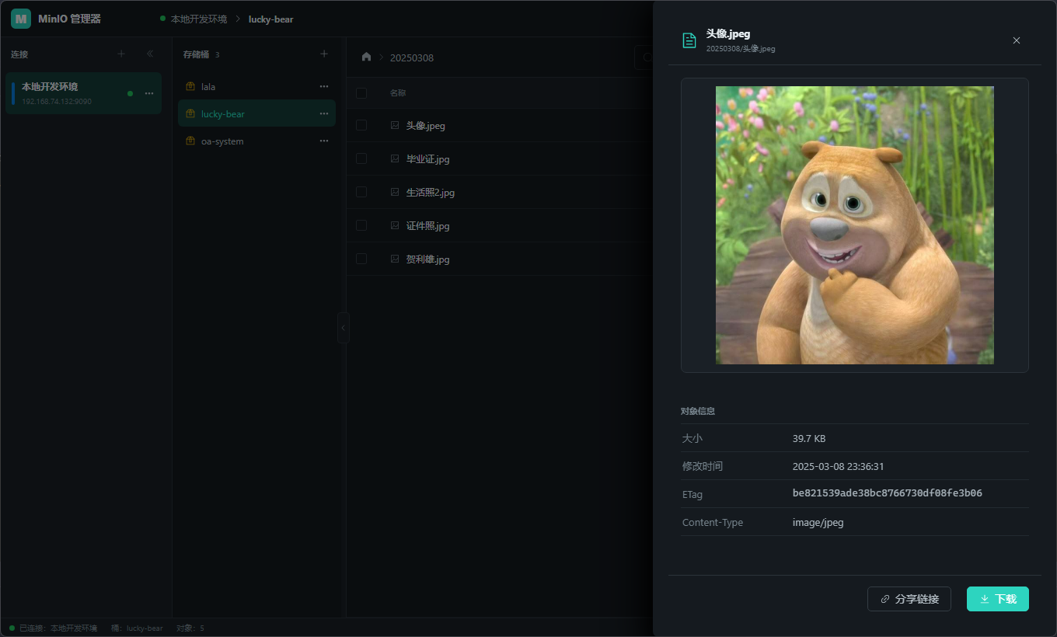Screen dimensions: 1057x637
Task: Open the file 毕业证.jpg
Action: (x=428, y=158)
